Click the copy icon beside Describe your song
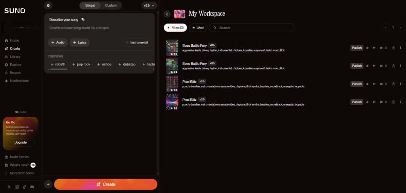 point(83,19)
